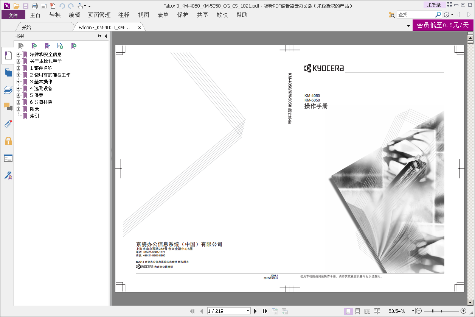The image size is (475, 317).
Task: Click the page with green plus icon
Action: (x=60, y=46)
